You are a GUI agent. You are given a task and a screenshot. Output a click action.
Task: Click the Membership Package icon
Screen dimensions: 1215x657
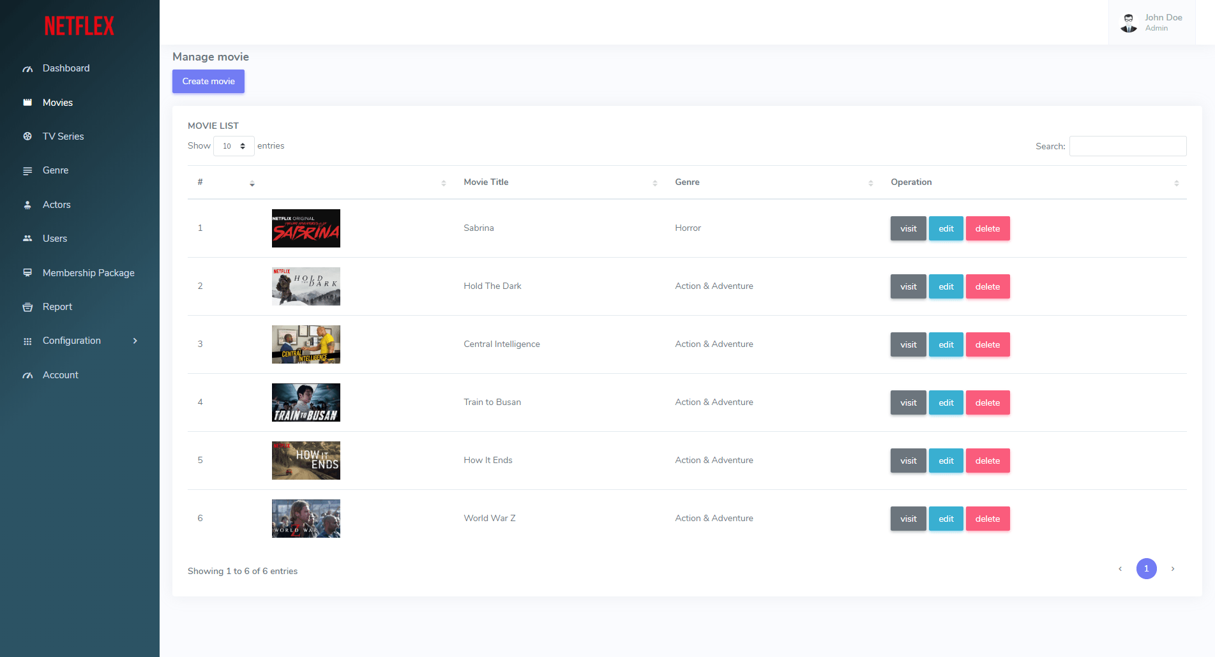pyautogui.click(x=27, y=273)
